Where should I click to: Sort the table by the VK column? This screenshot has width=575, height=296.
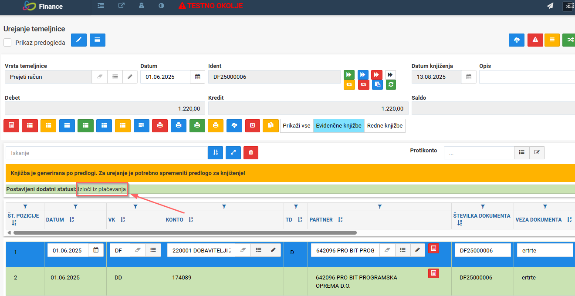pyautogui.click(x=123, y=220)
